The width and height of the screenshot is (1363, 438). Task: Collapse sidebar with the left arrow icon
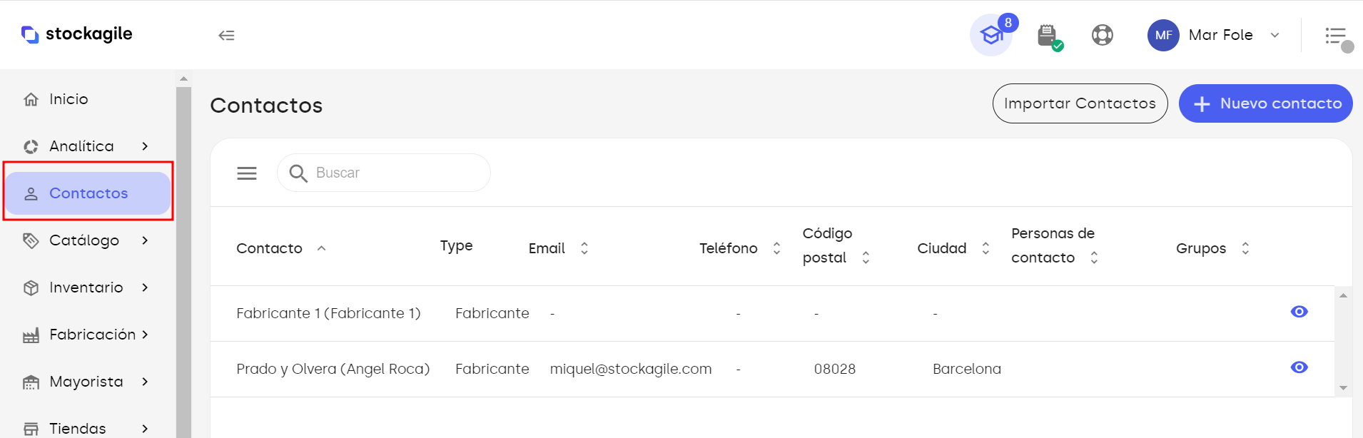[226, 35]
